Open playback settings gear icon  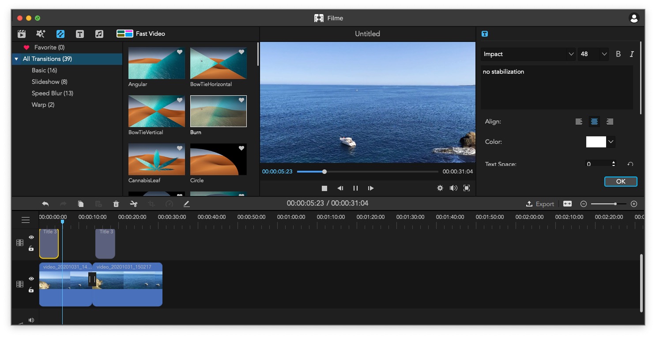[440, 188]
